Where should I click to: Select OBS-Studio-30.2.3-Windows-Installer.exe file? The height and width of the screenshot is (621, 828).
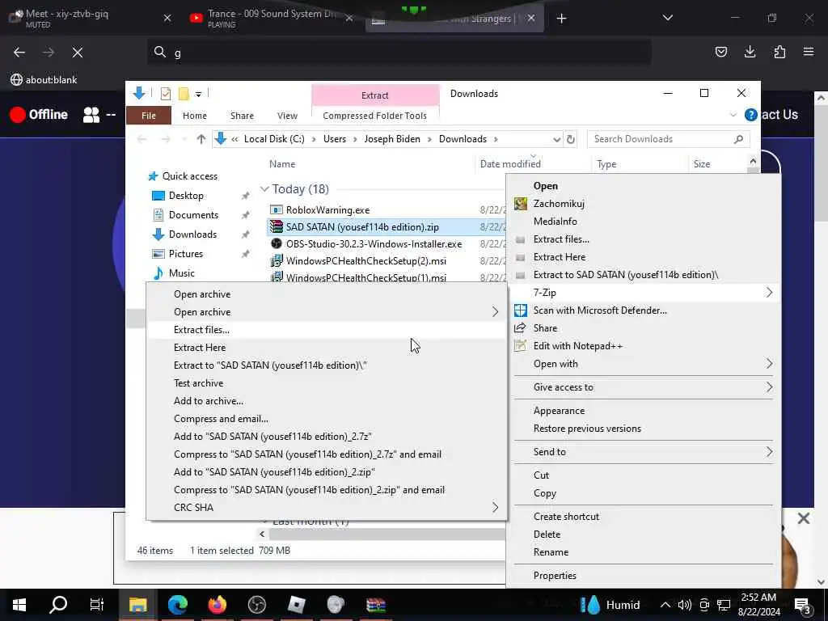point(374,244)
